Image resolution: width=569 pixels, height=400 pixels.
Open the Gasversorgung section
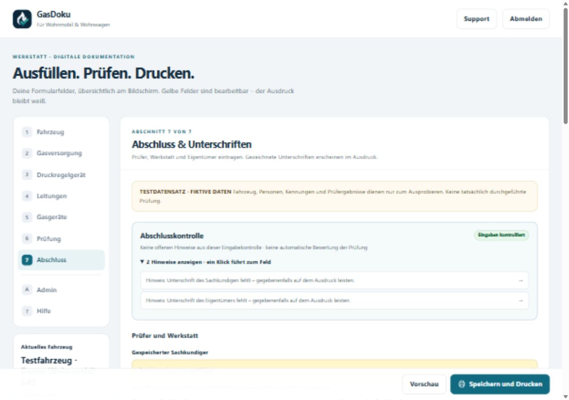pyautogui.click(x=61, y=153)
